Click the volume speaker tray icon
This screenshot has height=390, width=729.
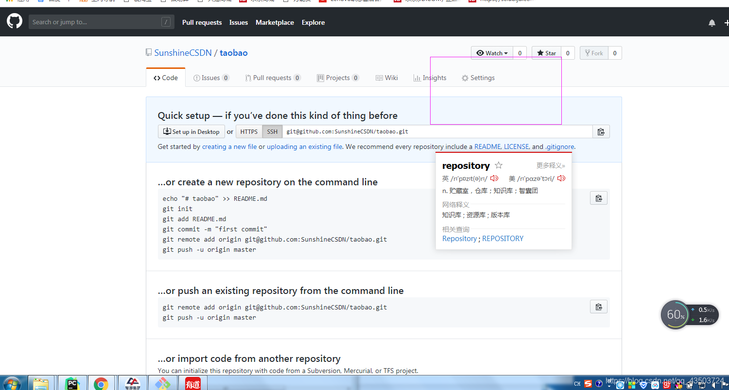point(714,384)
